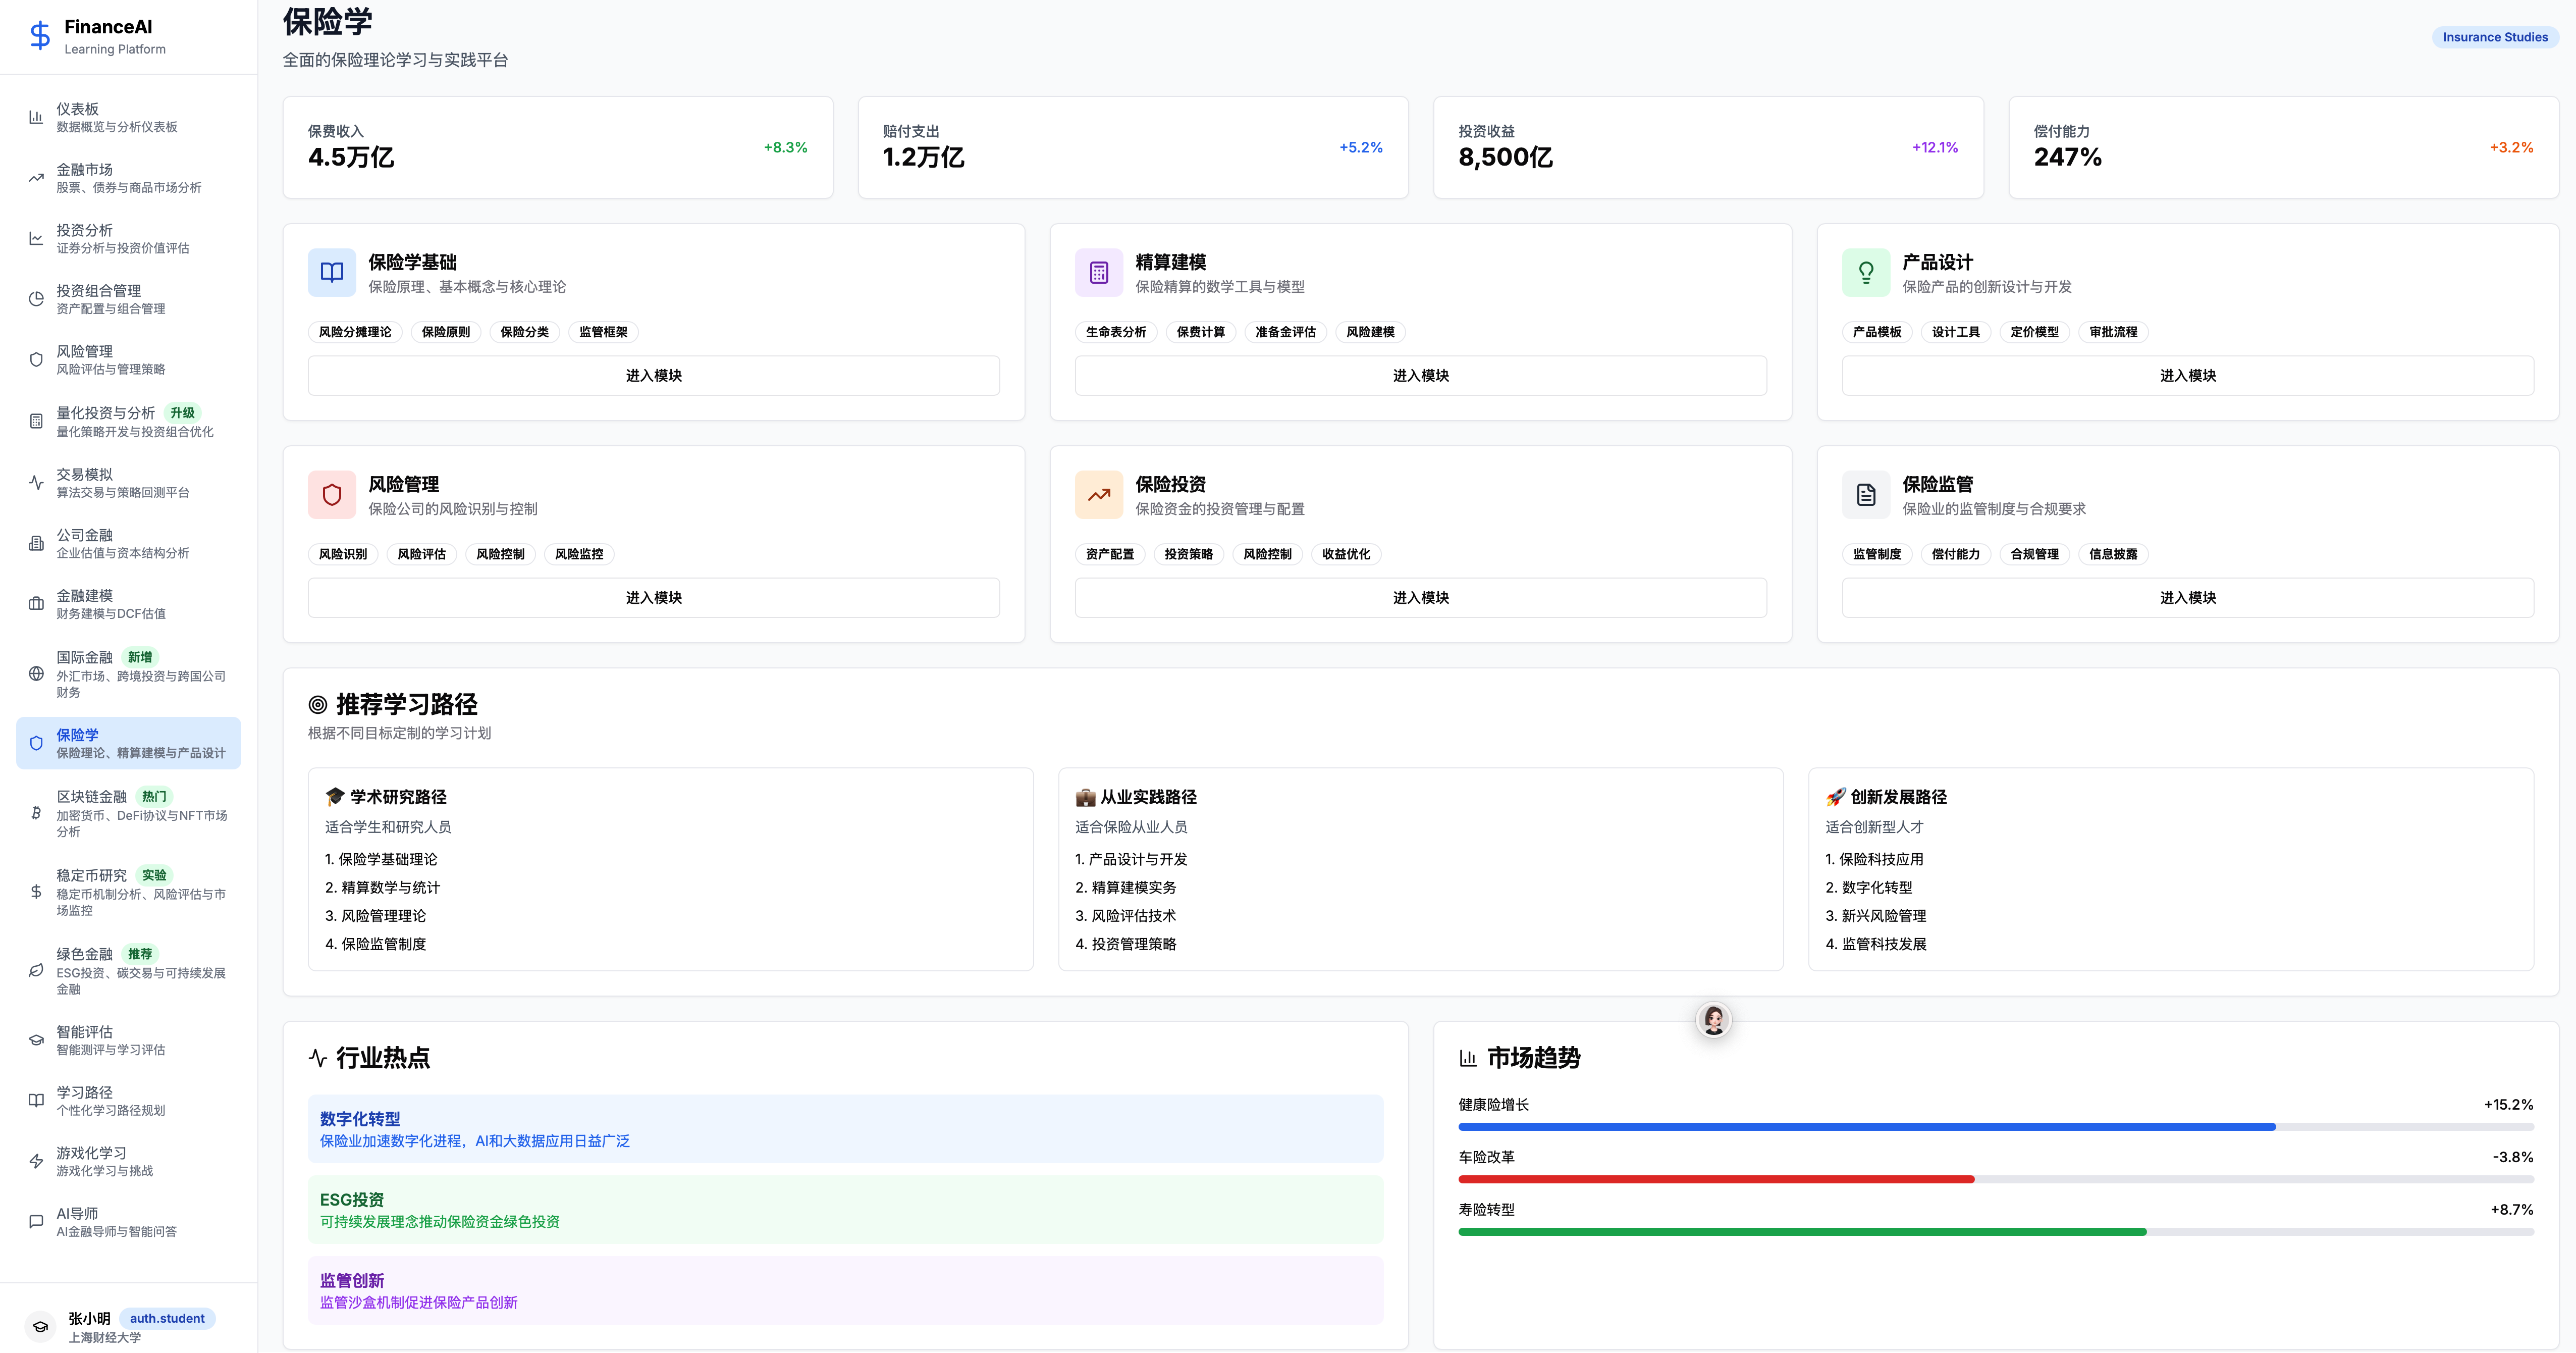Screen dimensions: 2576x1353
Task: Click the calculator icon on 精算建模 card
Action: point(1099,272)
